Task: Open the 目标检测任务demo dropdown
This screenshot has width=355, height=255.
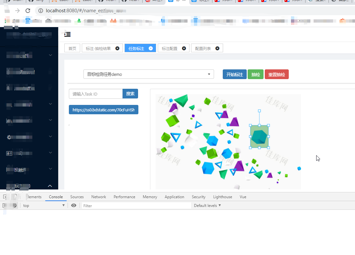Action: tap(149, 74)
